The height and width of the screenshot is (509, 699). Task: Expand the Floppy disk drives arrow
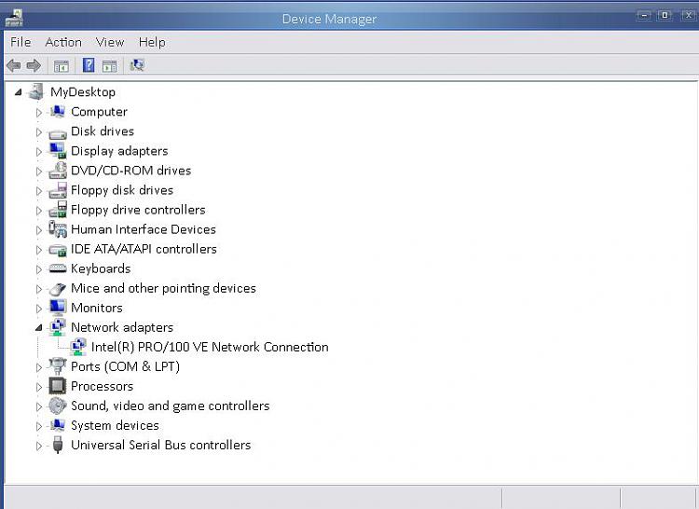39,191
